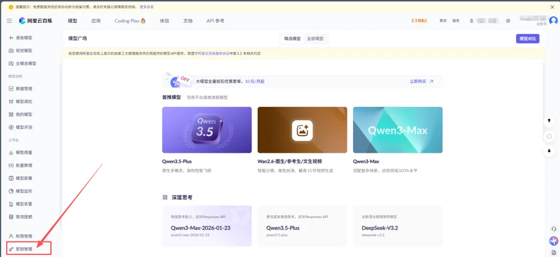
Task: Open the Wan2.6 video model thumbnail
Action: pyautogui.click(x=302, y=130)
